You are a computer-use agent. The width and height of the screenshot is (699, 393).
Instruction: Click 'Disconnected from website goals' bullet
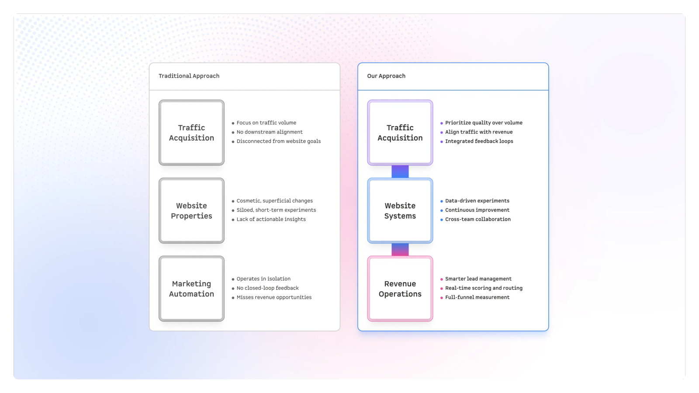point(276,141)
